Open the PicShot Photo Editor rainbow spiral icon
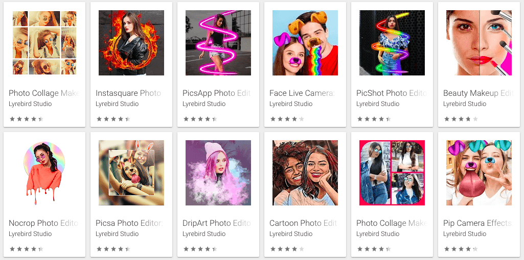Image resolution: width=524 pixels, height=260 pixels. coord(392,43)
